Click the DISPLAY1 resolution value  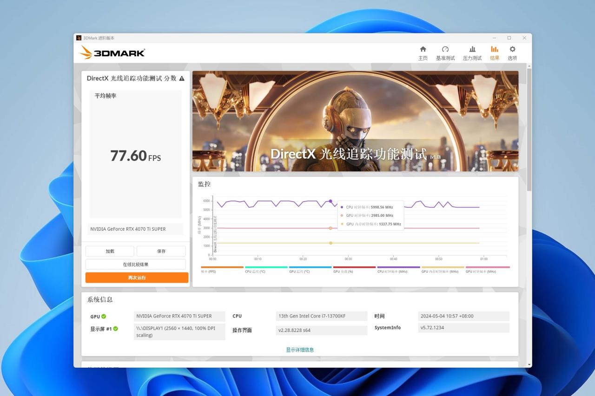point(179,331)
